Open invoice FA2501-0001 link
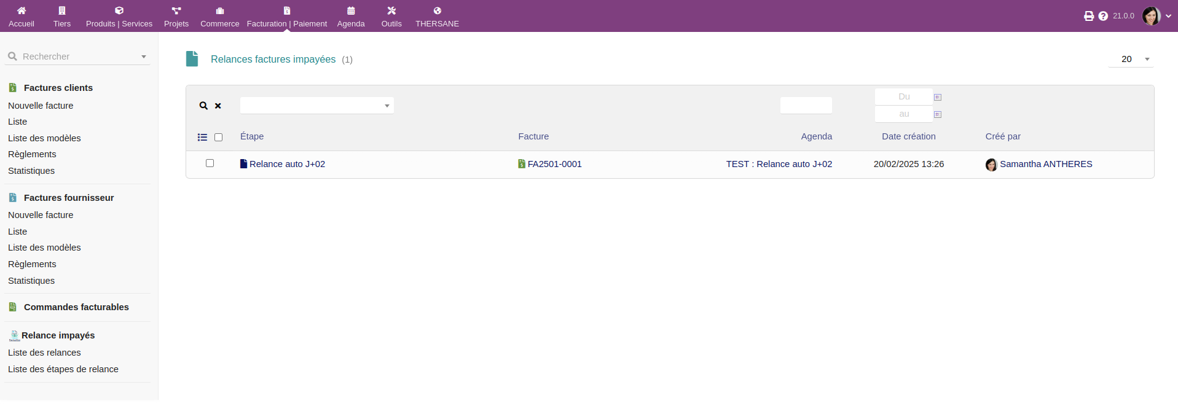Image resolution: width=1178 pixels, height=414 pixels. click(554, 164)
